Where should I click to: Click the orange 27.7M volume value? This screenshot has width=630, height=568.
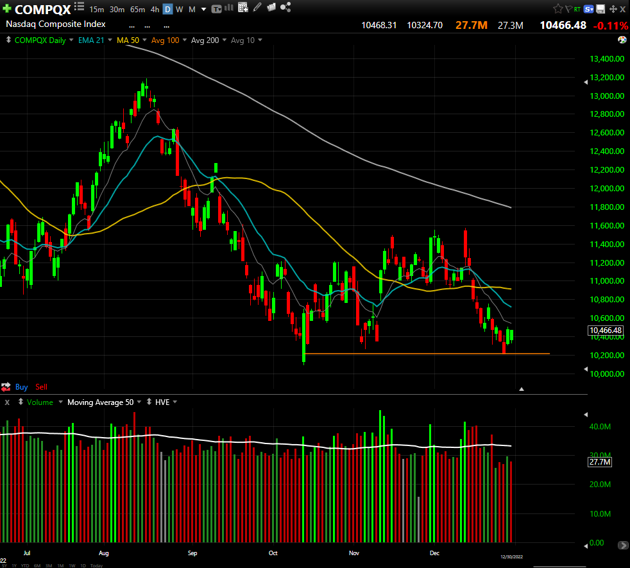[472, 25]
